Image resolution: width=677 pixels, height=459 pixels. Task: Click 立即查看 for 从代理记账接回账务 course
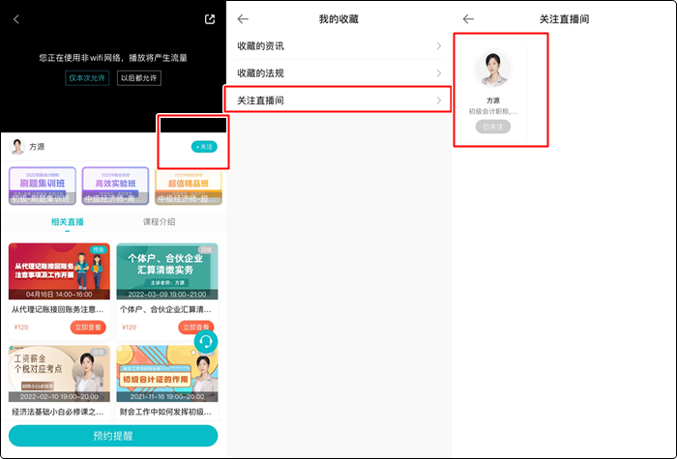(88, 327)
